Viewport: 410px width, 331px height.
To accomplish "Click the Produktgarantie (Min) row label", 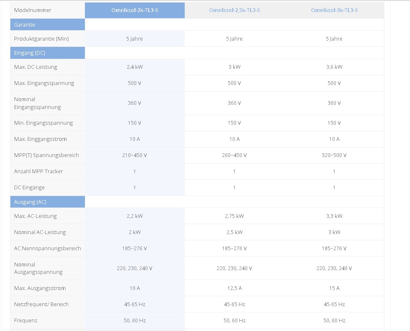I will coord(41,39).
